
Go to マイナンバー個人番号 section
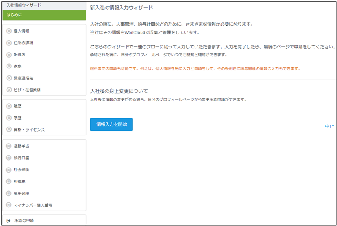tap(33, 205)
